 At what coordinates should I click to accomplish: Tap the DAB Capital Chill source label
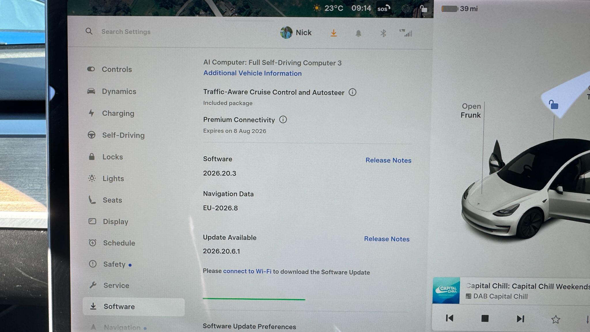(x=500, y=296)
